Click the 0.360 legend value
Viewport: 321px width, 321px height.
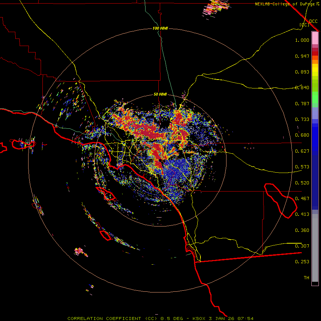click(x=302, y=230)
